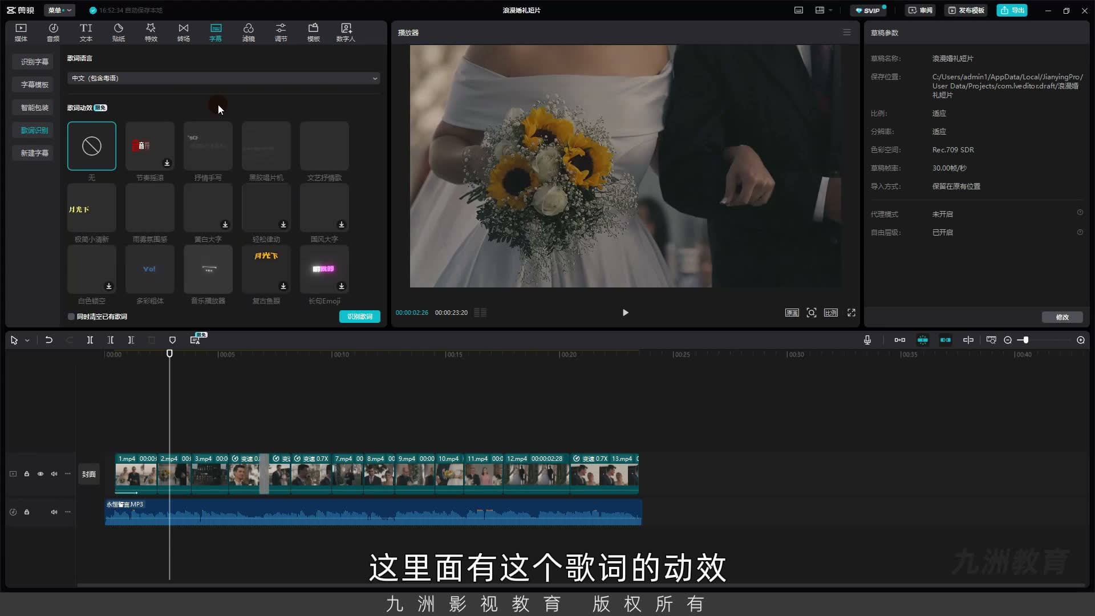Image resolution: width=1095 pixels, height=616 pixels.
Task: Choose the 无 (none) lyric effect
Action: click(91, 146)
